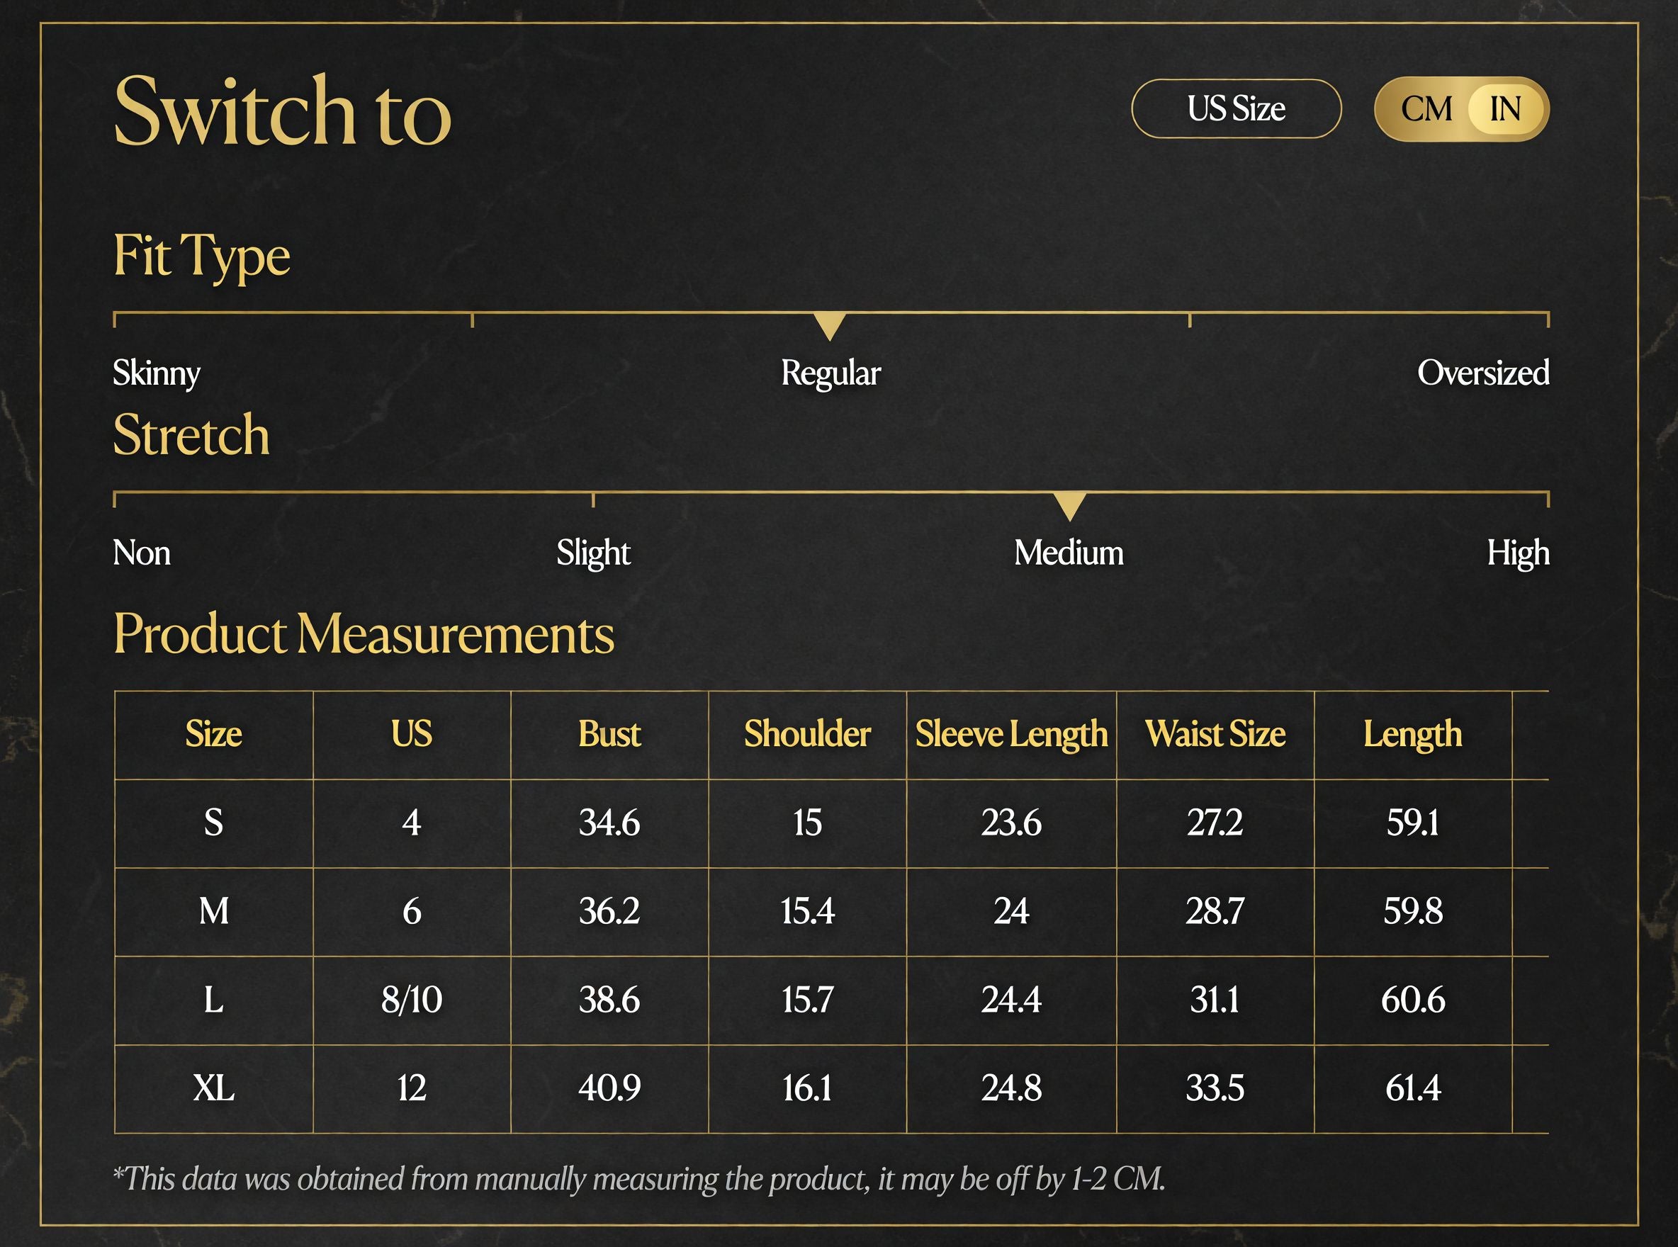Screen dimensions: 1678x1247
Task: Switch units to CM
Action: pos(1426,108)
